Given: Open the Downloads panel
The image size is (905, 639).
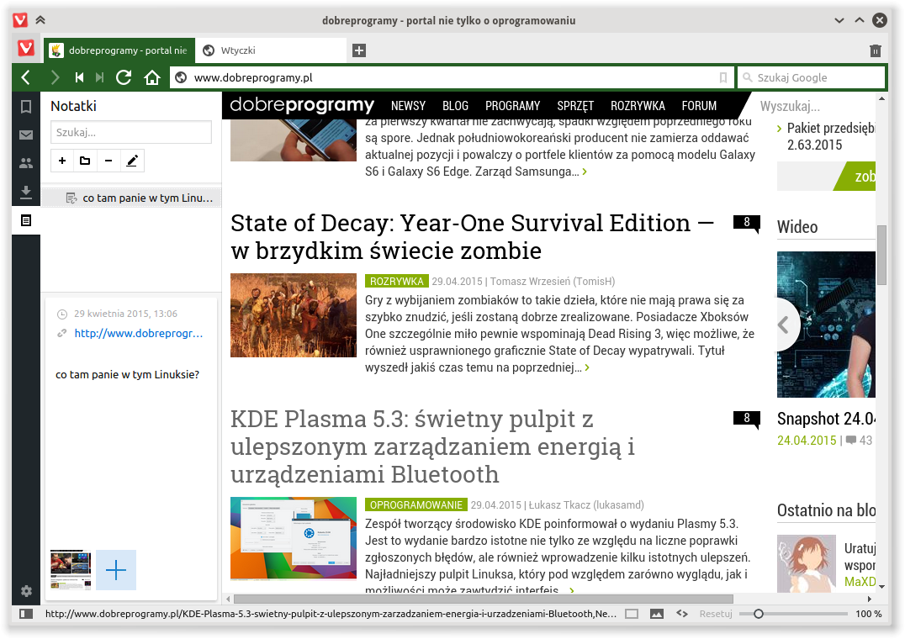Looking at the screenshot, I should [26, 192].
